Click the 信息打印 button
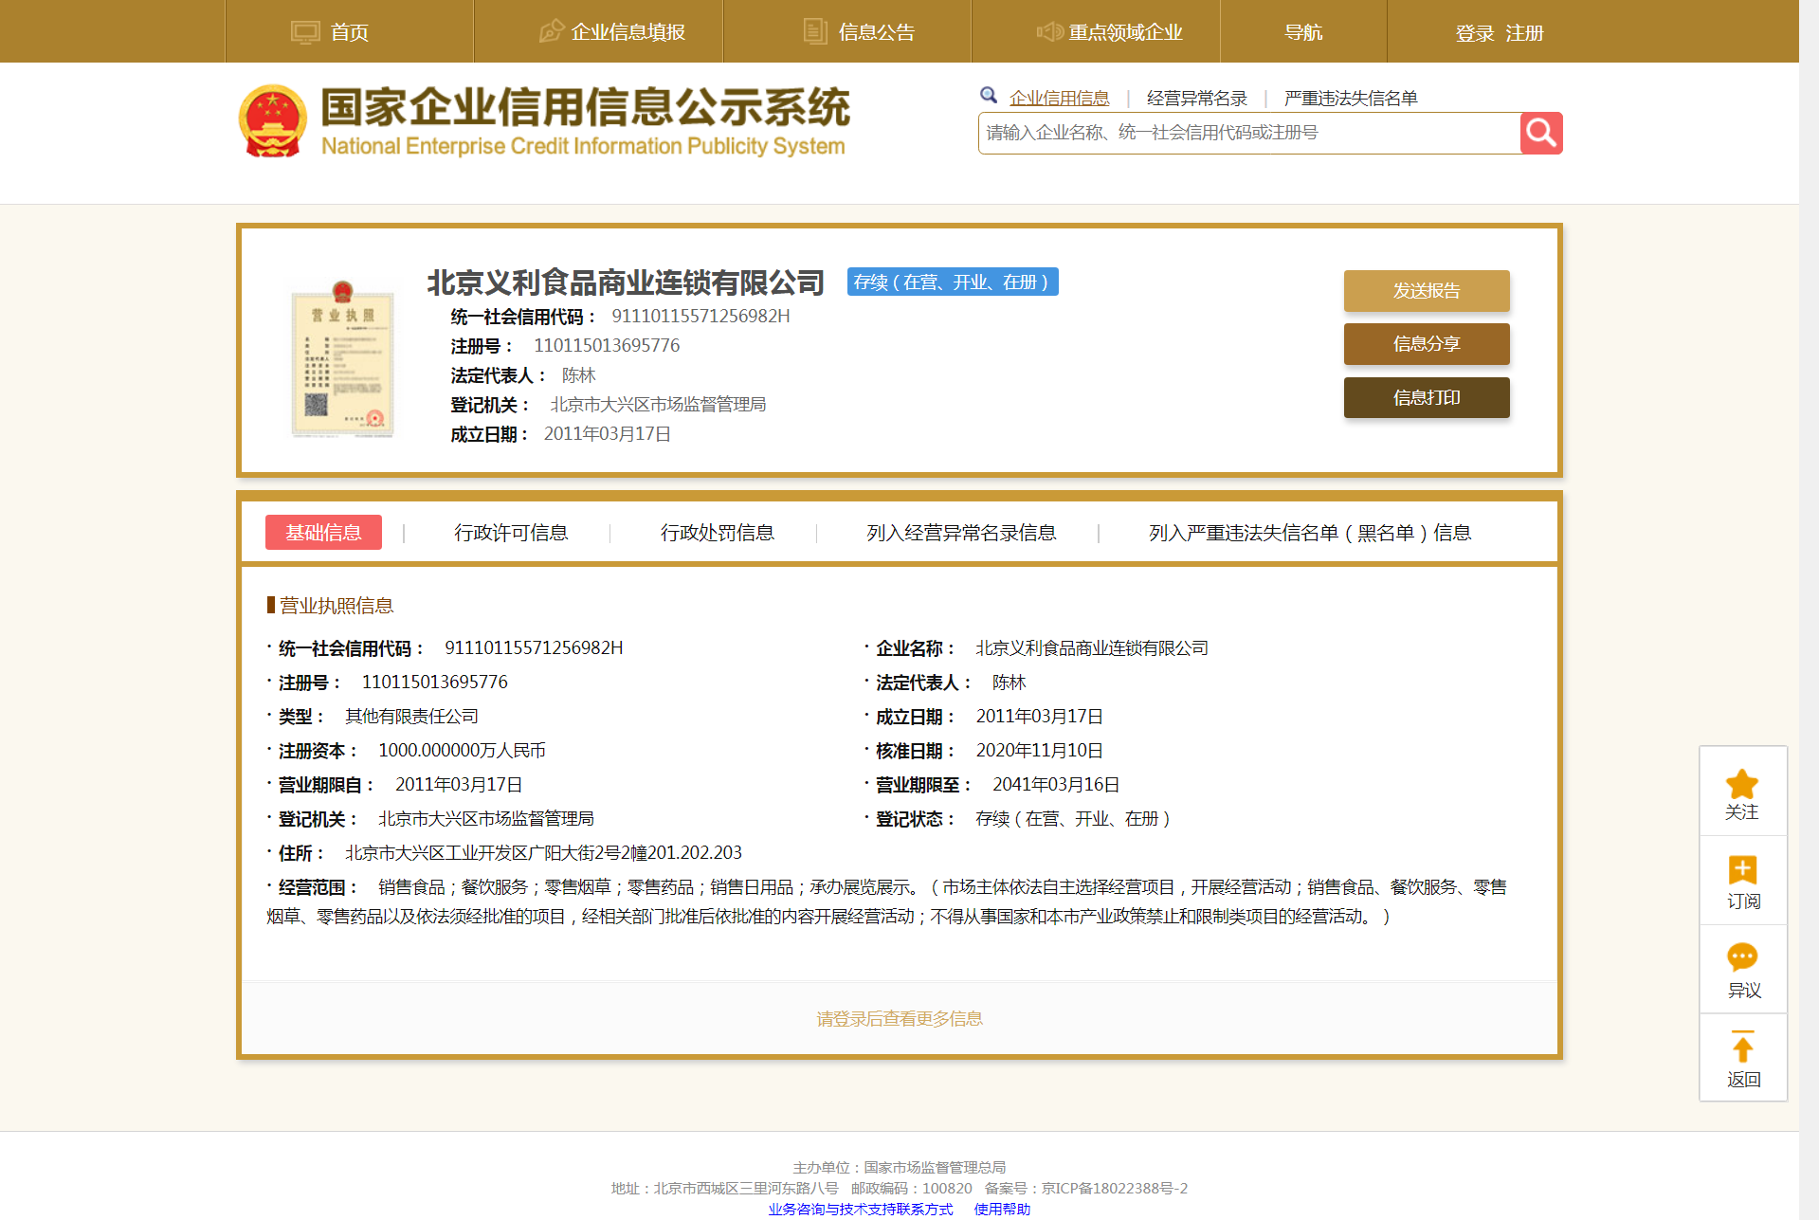Viewport: 1819px width, 1220px height. tap(1427, 397)
